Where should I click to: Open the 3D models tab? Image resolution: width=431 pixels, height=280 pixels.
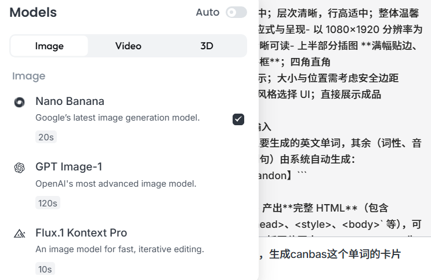coord(207,46)
